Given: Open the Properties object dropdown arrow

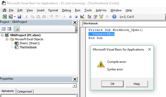Looking at the screenshot, I should (x=75, y=86).
